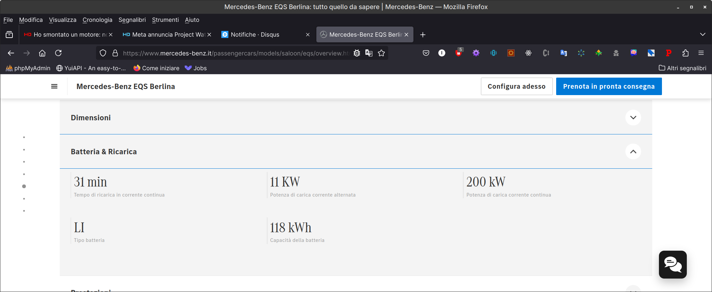Open the red shield extension with badge 5
This screenshot has width=712, height=292.
point(459,52)
